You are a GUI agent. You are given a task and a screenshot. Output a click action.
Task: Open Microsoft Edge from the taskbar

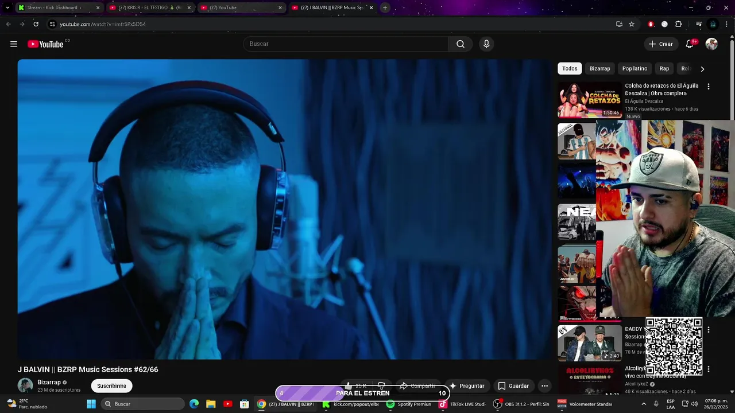coord(194,404)
